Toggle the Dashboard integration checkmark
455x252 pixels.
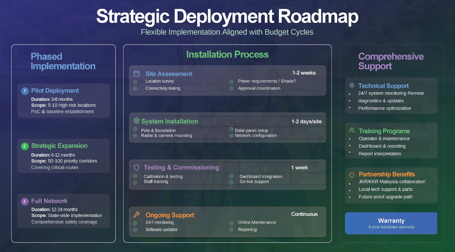231,176
